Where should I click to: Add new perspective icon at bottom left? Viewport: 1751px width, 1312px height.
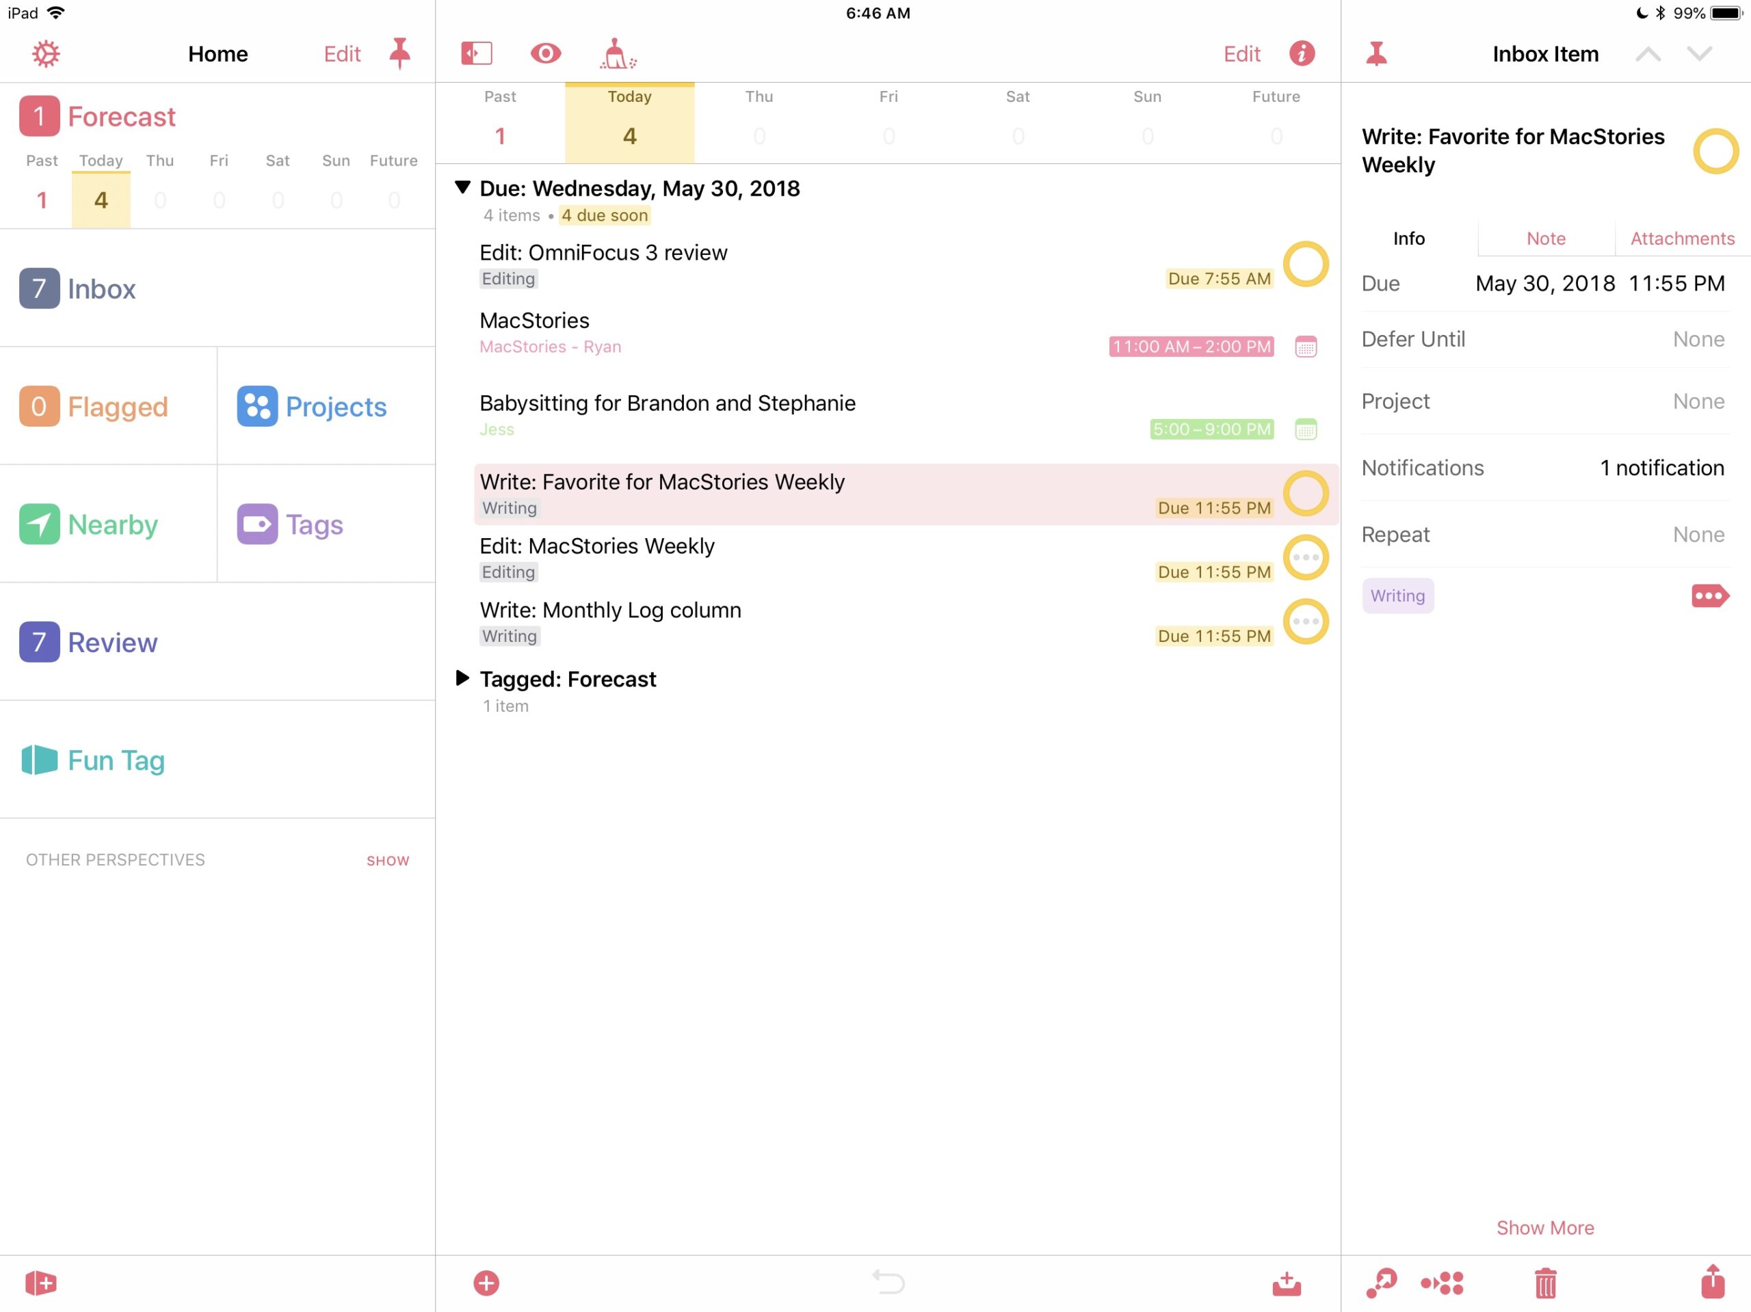[40, 1283]
